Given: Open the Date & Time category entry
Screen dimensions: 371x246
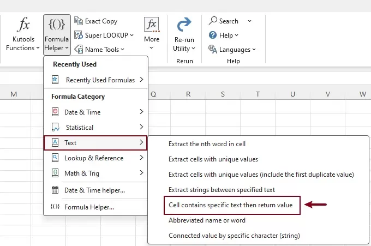Looking at the screenshot, I should coord(95,112).
